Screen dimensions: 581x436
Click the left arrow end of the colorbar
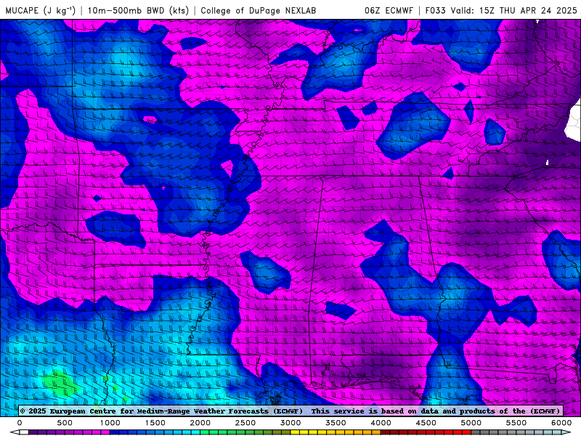[x=14, y=432]
